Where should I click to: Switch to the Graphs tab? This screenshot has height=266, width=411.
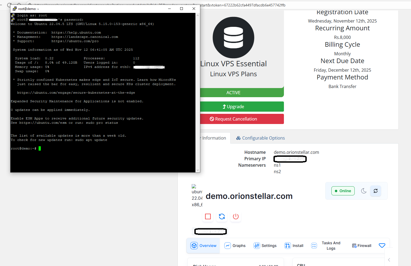[x=235, y=246]
